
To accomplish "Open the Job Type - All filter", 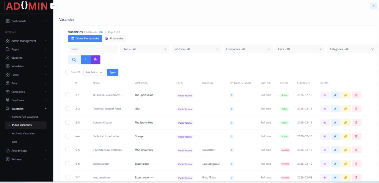I will 196,49.
